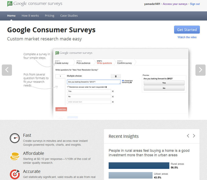Click the Affordable coins icon

pyautogui.click(x=15, y=156)
